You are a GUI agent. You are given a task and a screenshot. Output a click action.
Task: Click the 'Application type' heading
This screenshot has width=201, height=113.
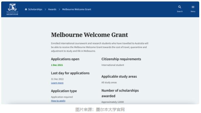click(64, 91)
